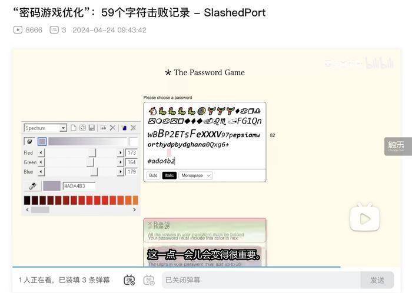Click the Red slider right arrow
Image resolution: width=412 pixels, height=293 pixels.
[x=121, y=153]
